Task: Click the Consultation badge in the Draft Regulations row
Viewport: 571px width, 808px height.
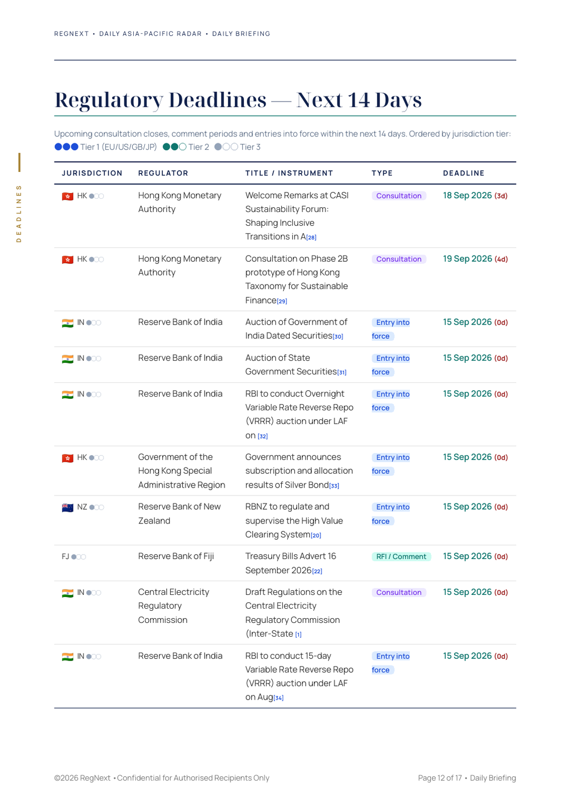Action: pos(399,593)
